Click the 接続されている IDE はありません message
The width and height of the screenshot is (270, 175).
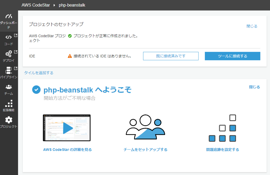[103, 56]
